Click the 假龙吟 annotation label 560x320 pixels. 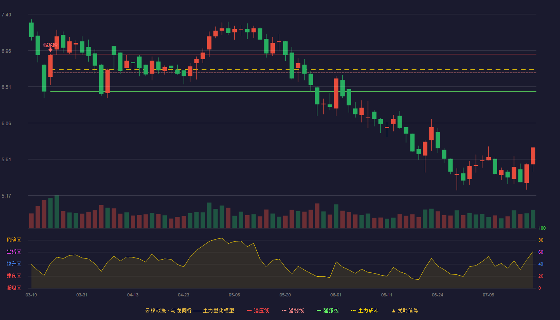click(x=50, y=45)
